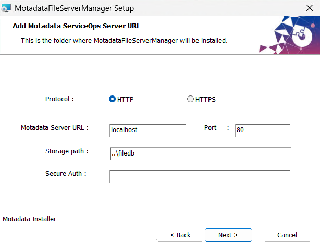Cancel the installation setup
Image resolution: width=320 pixels, height=251 pixels.
point(287,235)
